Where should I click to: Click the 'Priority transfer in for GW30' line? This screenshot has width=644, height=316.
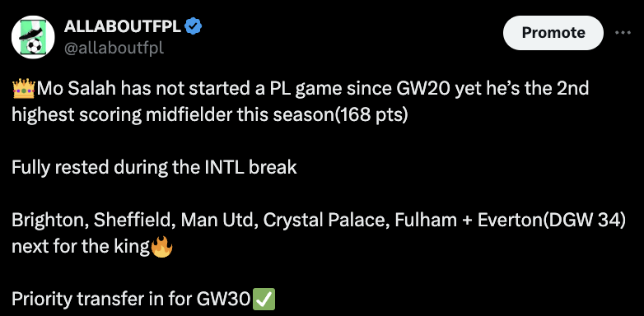coord(131,300)
